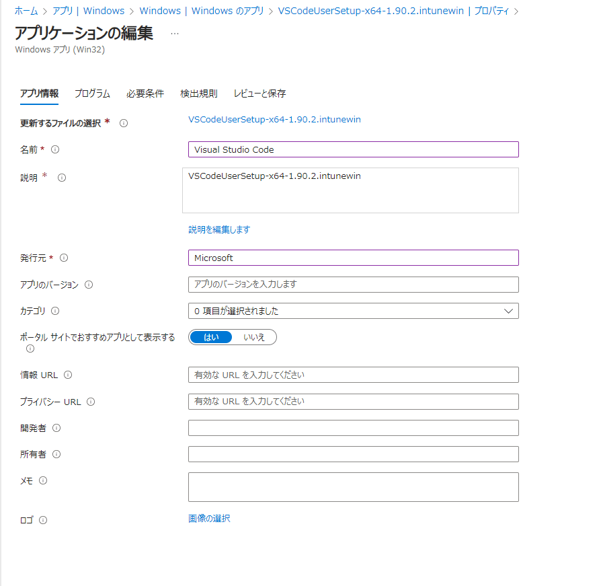601x586 pixels.
Task: Click info icon beside アプリのバージョン label
Action: [x=89, y=285]
